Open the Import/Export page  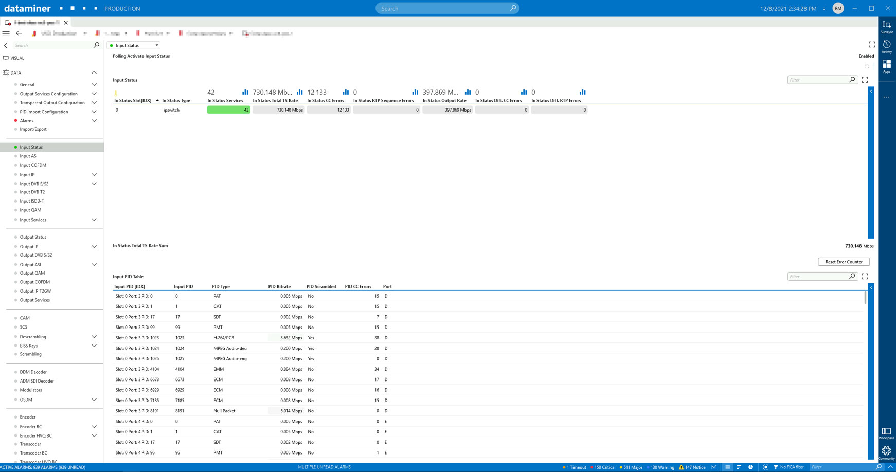[x=33, y=129]
